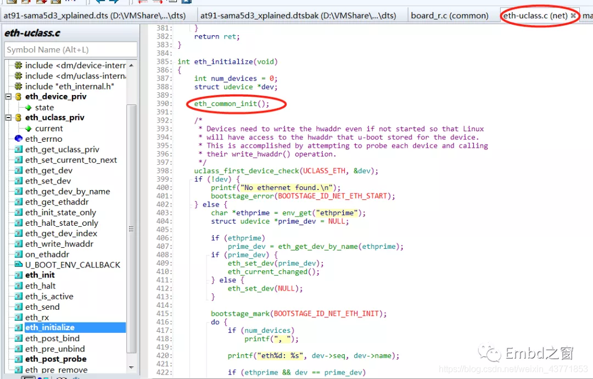The width and height of the screenshot is (593, 379).
Task: Collapse the eth_uclass_priv tree node
Action: tap(9, 118)
